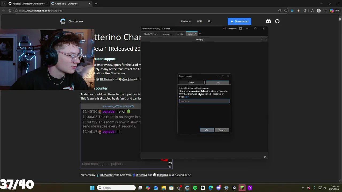The width and height of the screenshot is (342, 192).
Task: Open Task View on the taskbar
Action: pyautogui.click(x=140, y=188)
